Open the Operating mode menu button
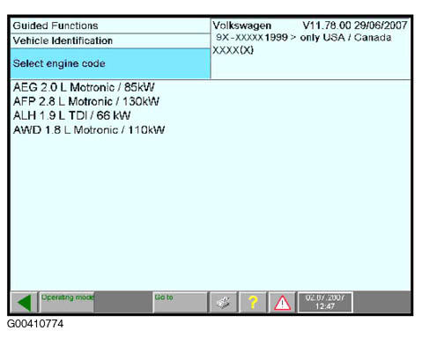422x338 pixels. click(x=67, y=302)
